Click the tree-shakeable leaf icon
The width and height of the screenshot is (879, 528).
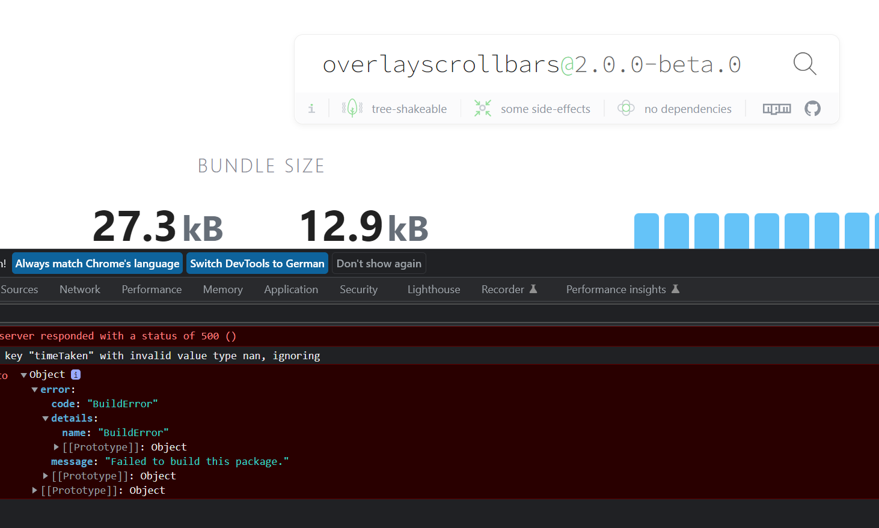click(x=352, y=108)
